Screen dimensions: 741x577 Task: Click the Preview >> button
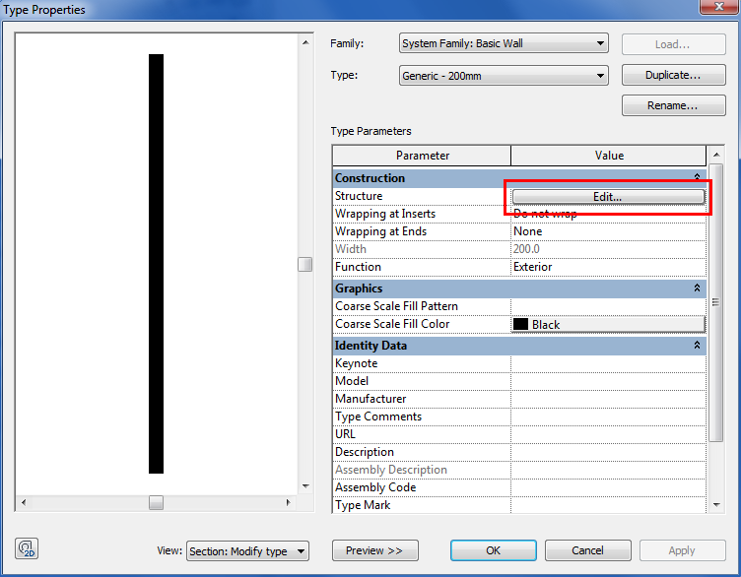(375, 550)
